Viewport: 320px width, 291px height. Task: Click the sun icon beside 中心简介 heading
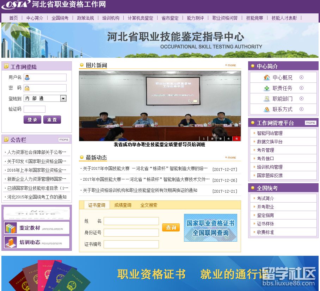pos(252,66)
